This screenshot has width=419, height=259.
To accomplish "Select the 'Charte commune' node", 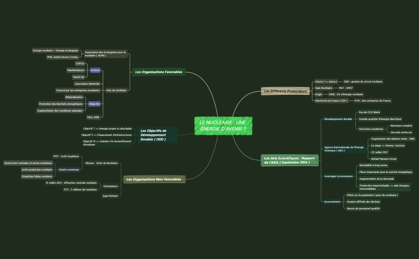I will [x=69, y=169].
